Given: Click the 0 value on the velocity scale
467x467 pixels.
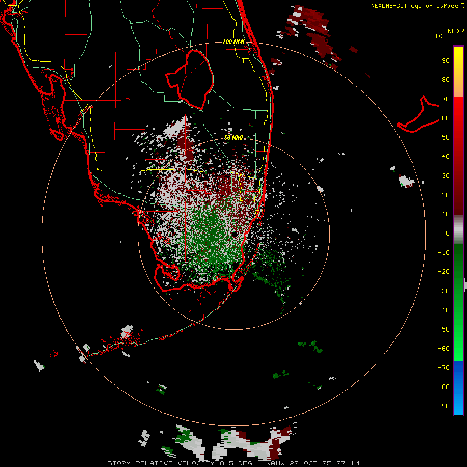Looking at the screenshot, I should point(448,233).
